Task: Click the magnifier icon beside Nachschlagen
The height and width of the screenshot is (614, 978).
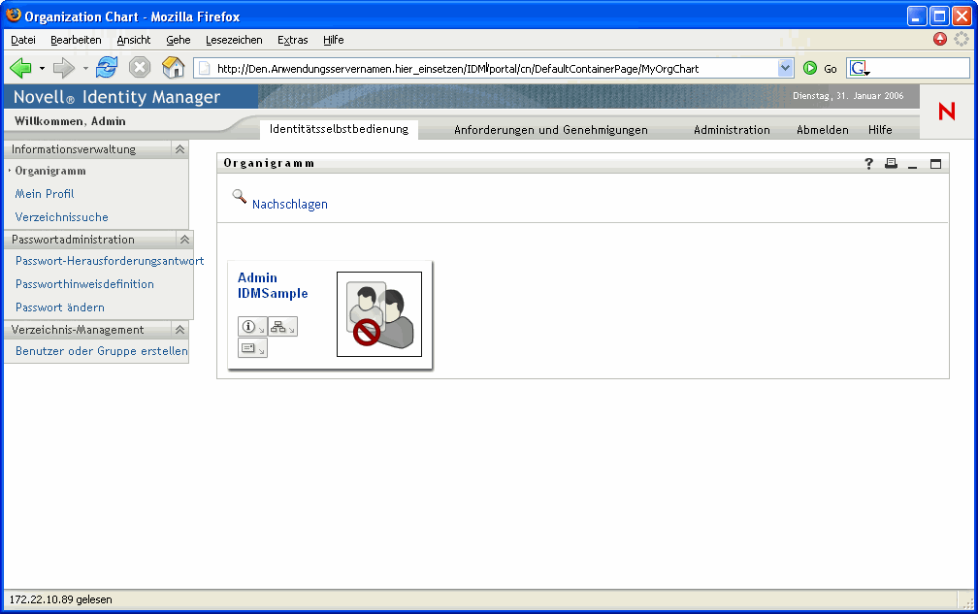Action: click(x=240, y=196)
